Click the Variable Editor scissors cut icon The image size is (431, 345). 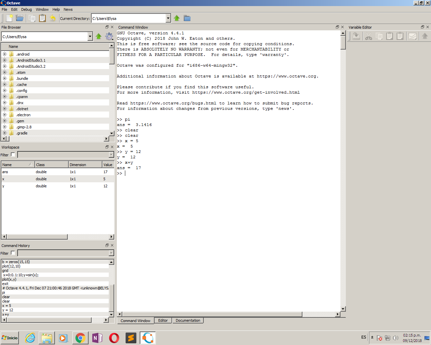(369, 36)
